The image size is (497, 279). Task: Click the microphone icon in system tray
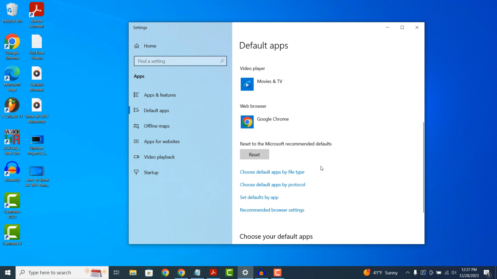[x=415, y=272]
